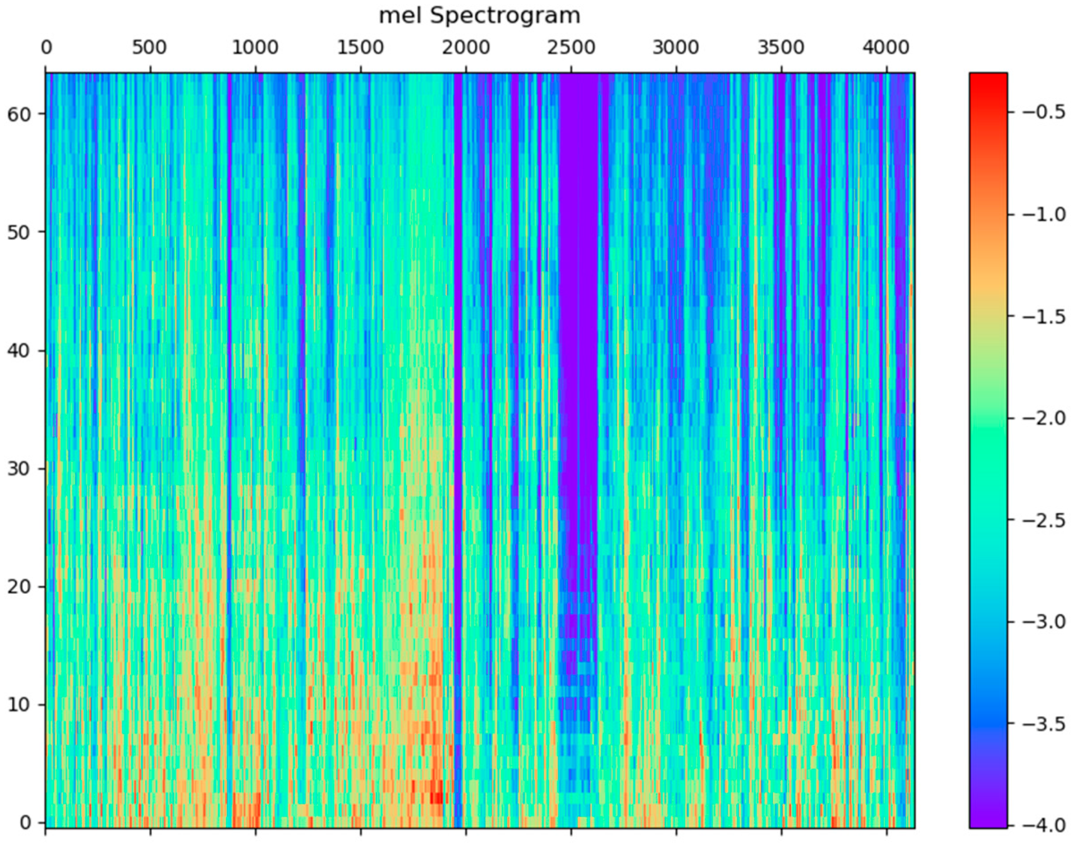Click the 1000 top-axis tick label
Image resolution: width=1074 pixels, height=844 pixels.
click(x=255, y=48)
